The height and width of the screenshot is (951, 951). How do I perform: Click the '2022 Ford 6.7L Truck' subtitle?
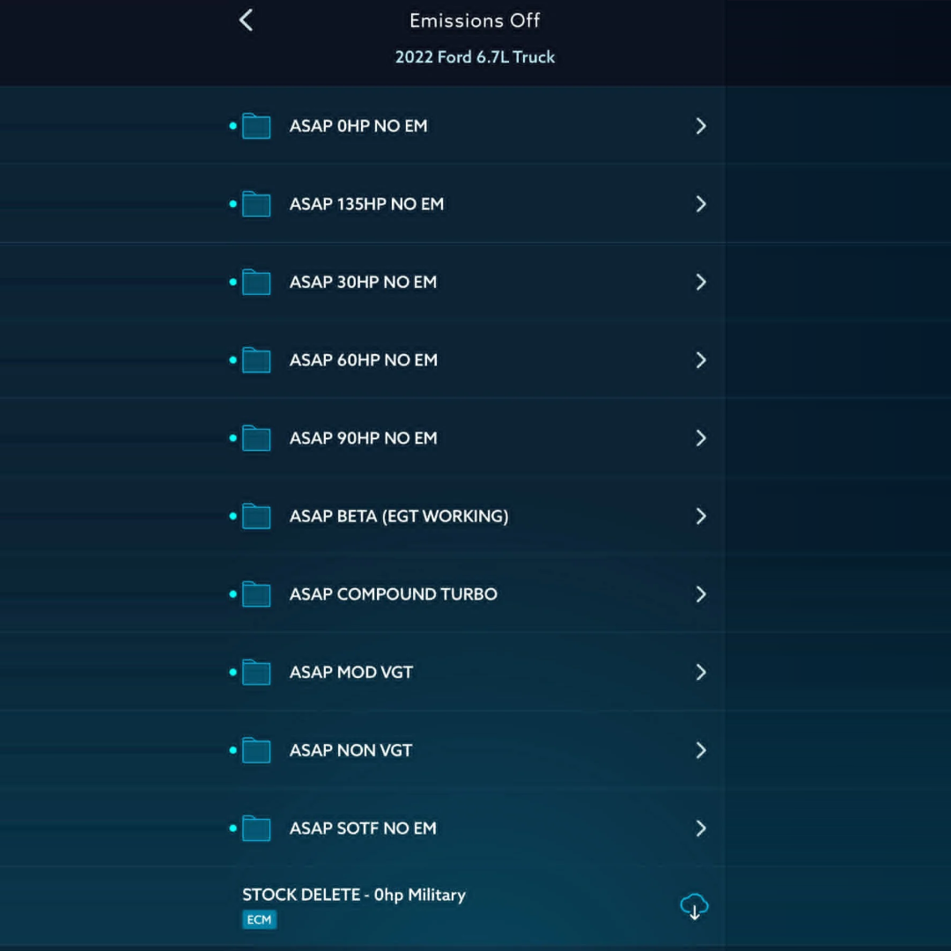click(475, 57)
